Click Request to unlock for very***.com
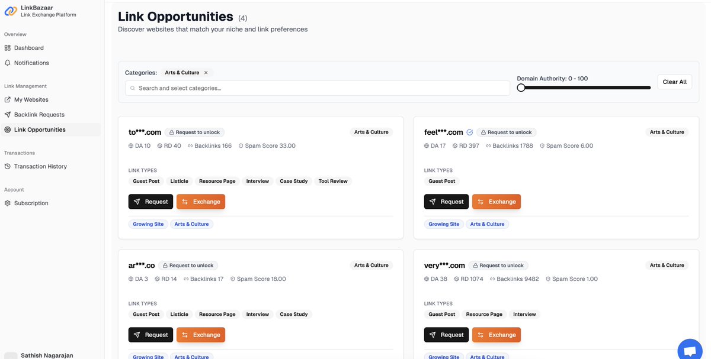 (x=498, y=266)
